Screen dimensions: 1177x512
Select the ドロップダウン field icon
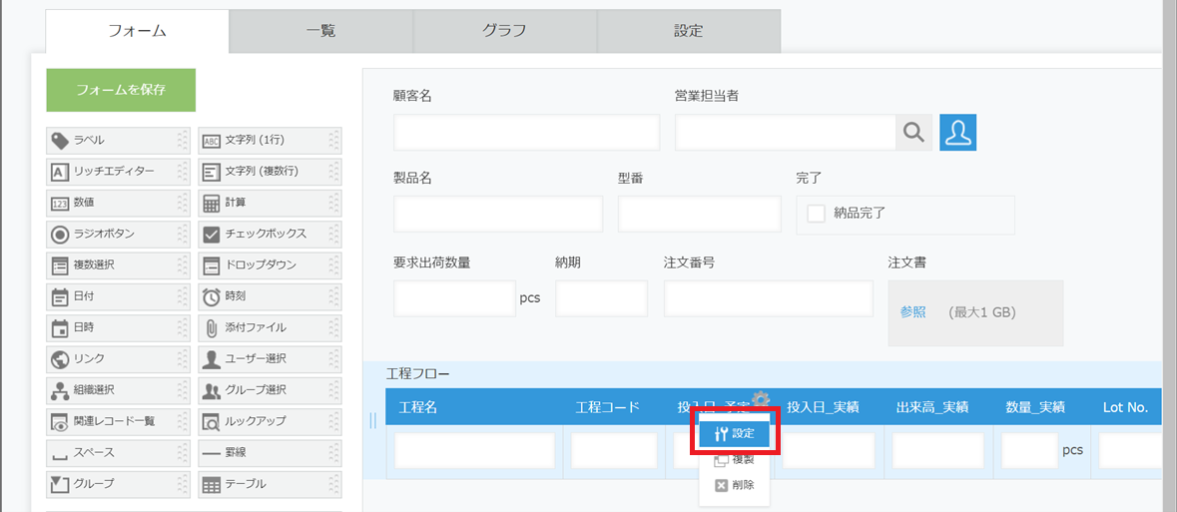212,265
